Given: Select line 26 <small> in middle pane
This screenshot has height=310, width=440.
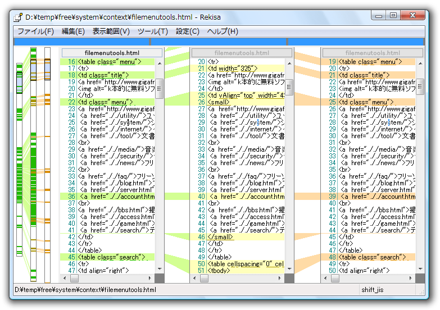Looking at the screenshot, I should (x=237, y=102).
